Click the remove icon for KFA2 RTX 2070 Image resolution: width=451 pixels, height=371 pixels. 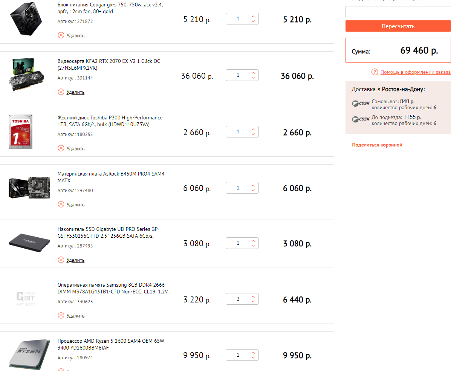pos(61,92)
